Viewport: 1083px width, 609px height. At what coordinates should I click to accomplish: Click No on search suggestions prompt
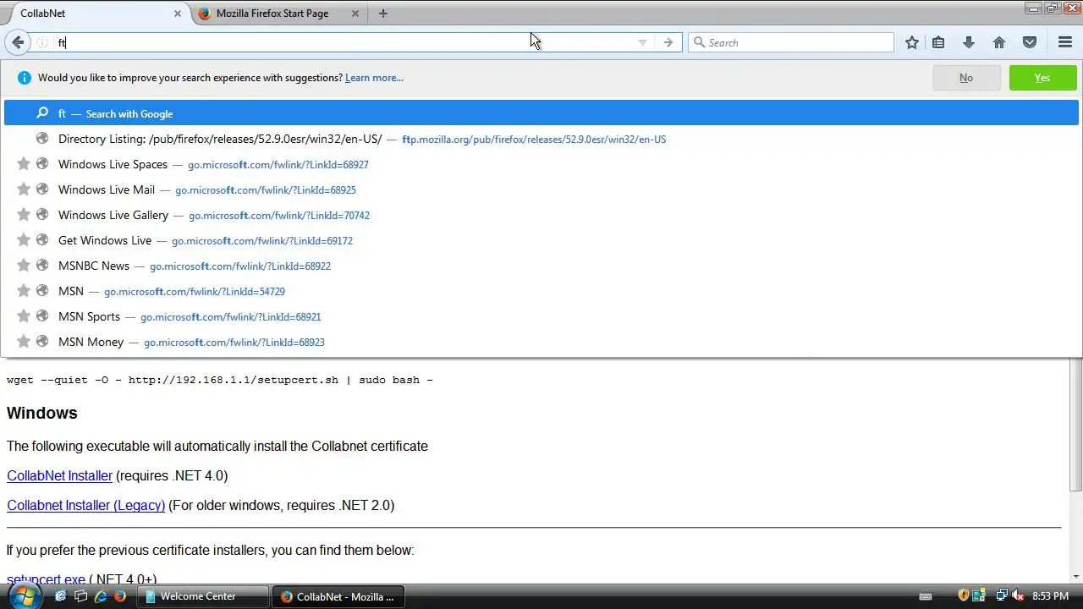[x=965, y=78]
